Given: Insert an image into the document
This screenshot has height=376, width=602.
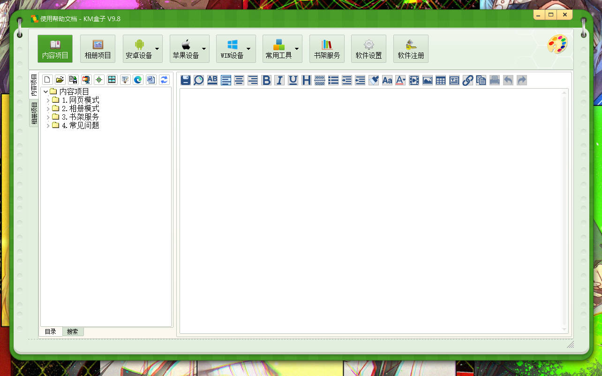Looking at the screenshot, I should point(427,80).
